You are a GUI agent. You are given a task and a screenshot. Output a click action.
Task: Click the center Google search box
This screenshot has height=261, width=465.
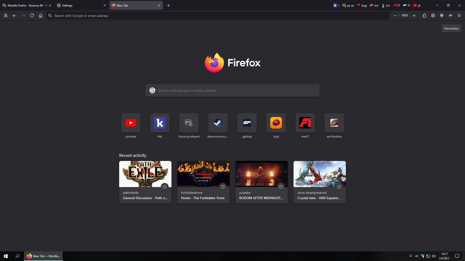232,90
